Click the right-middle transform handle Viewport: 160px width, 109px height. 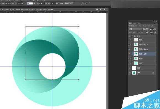click(x=79, y=53)
